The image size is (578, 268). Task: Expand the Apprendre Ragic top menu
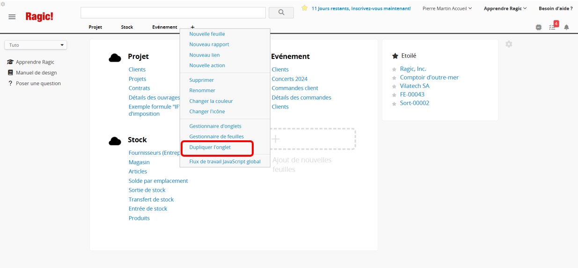pos(505,8)
